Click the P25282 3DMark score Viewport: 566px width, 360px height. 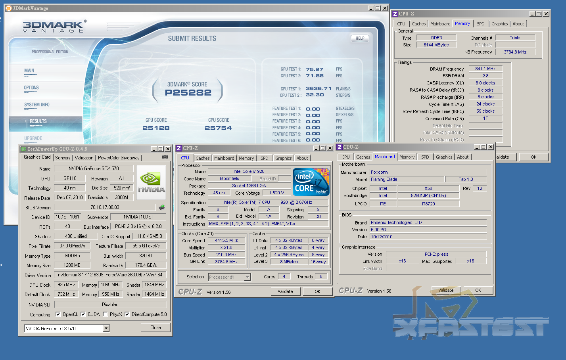(188, 93)
